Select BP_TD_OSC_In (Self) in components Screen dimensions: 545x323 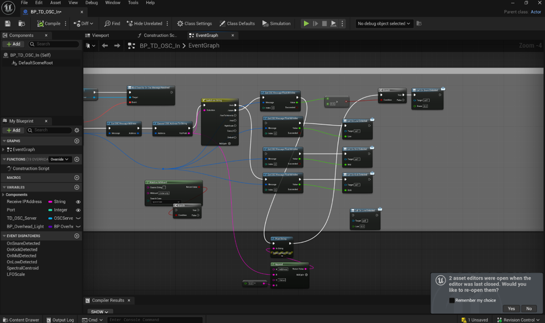click(30, 55)
